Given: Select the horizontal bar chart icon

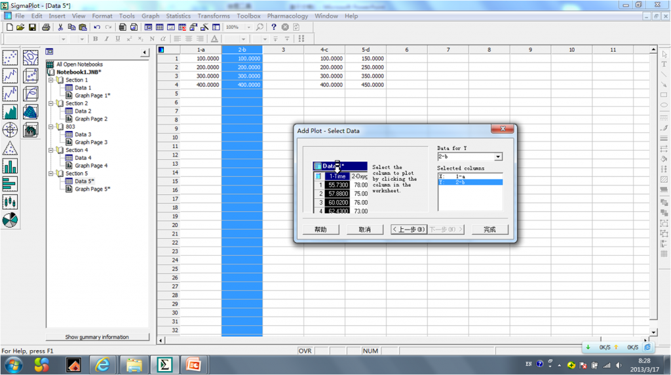Looking at the screenshot, I should [10, 184].
